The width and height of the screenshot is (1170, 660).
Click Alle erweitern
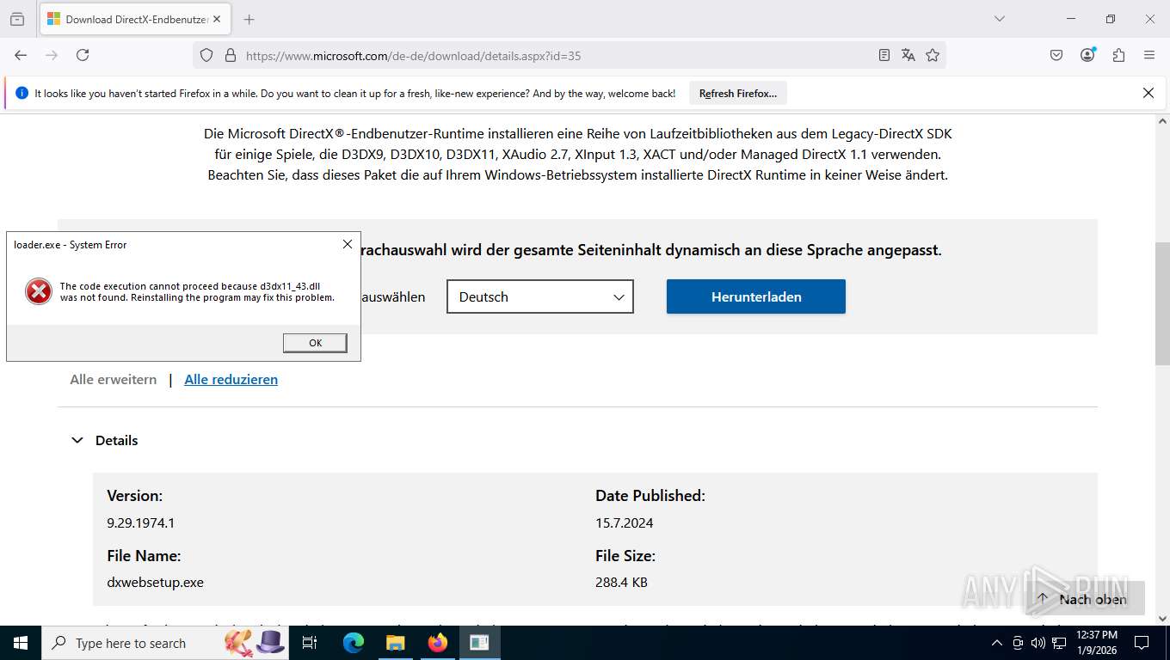point(114,379)
